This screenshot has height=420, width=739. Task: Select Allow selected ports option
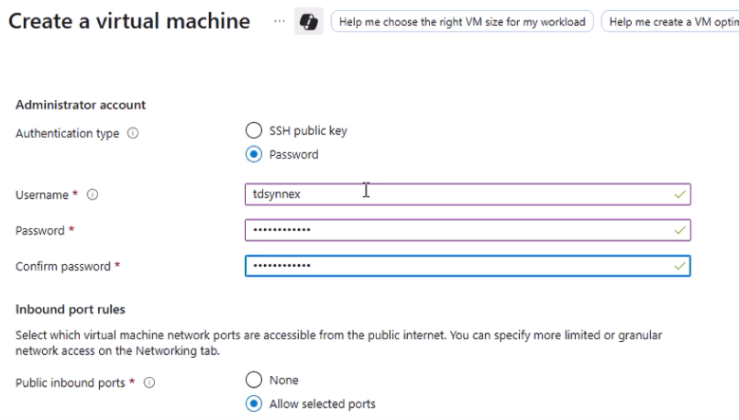tap(254, 403)
